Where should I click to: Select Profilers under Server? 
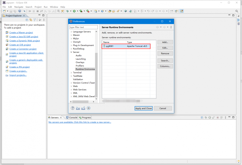(x=80, y=66)
